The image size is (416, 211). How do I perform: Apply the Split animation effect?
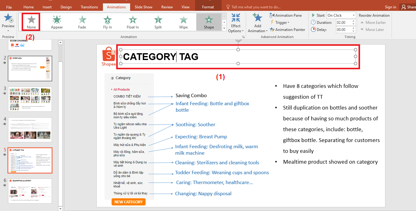158,22
